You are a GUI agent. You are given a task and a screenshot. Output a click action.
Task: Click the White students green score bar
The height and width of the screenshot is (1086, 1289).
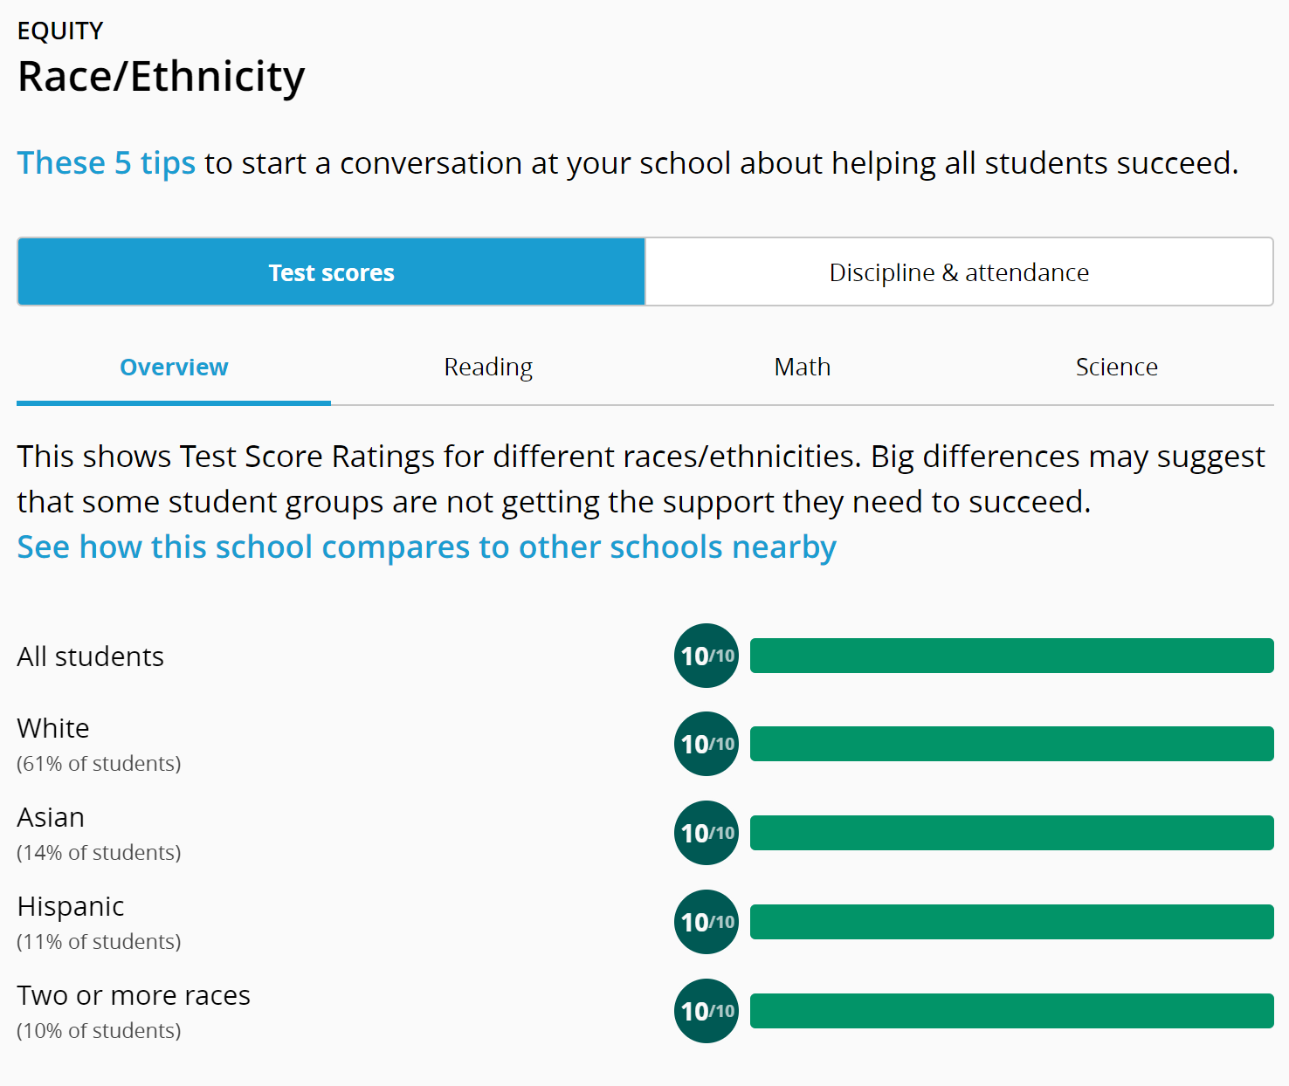[1011, 744]
